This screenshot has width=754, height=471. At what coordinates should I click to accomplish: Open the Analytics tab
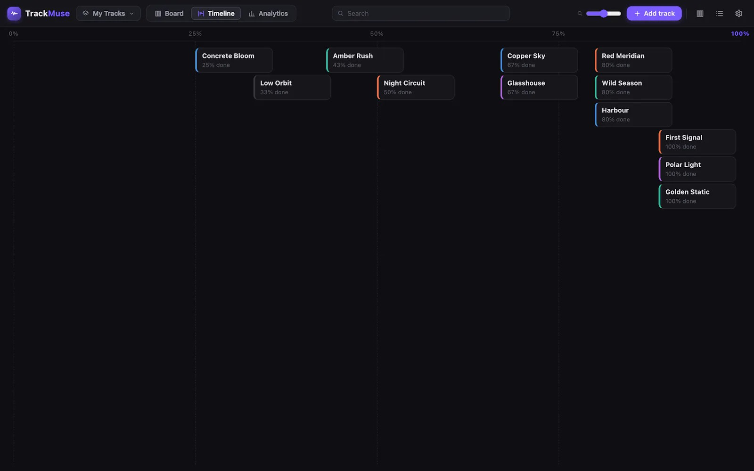tap(268, 13)
